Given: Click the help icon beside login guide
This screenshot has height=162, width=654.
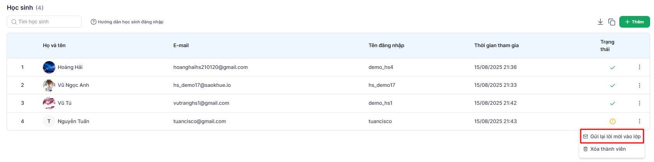Looking at the screenshot, I should 94,22.
